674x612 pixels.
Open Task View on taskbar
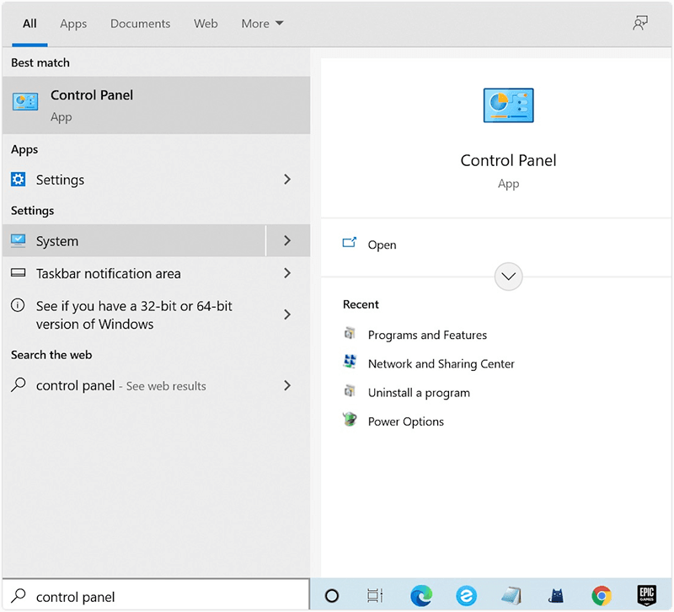pyautogui.click(x=374, y=596)
